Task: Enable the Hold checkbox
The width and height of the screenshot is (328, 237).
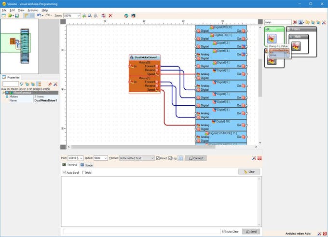Action: click(x=84, y=172)
